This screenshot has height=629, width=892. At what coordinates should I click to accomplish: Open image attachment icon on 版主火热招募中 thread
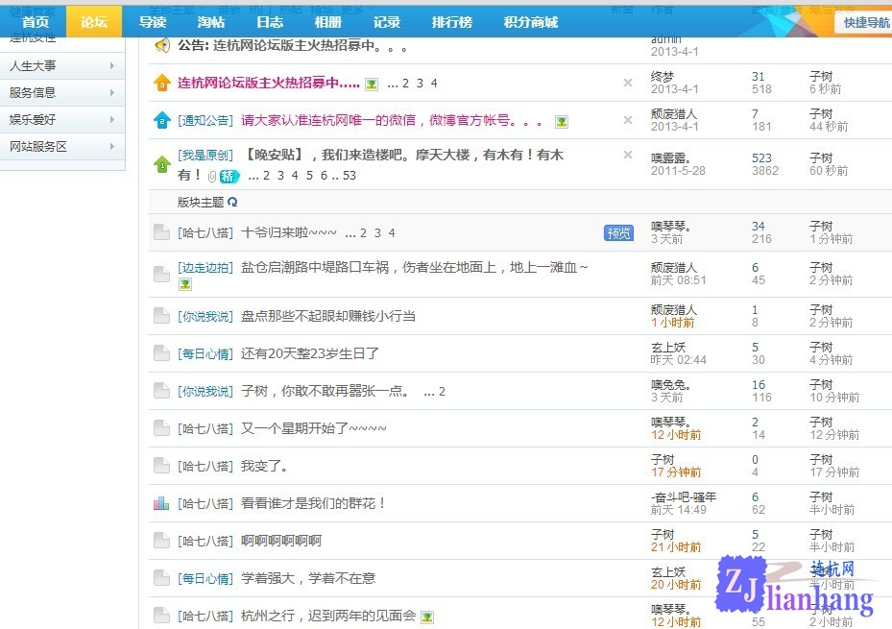click(x=372, y=85)
